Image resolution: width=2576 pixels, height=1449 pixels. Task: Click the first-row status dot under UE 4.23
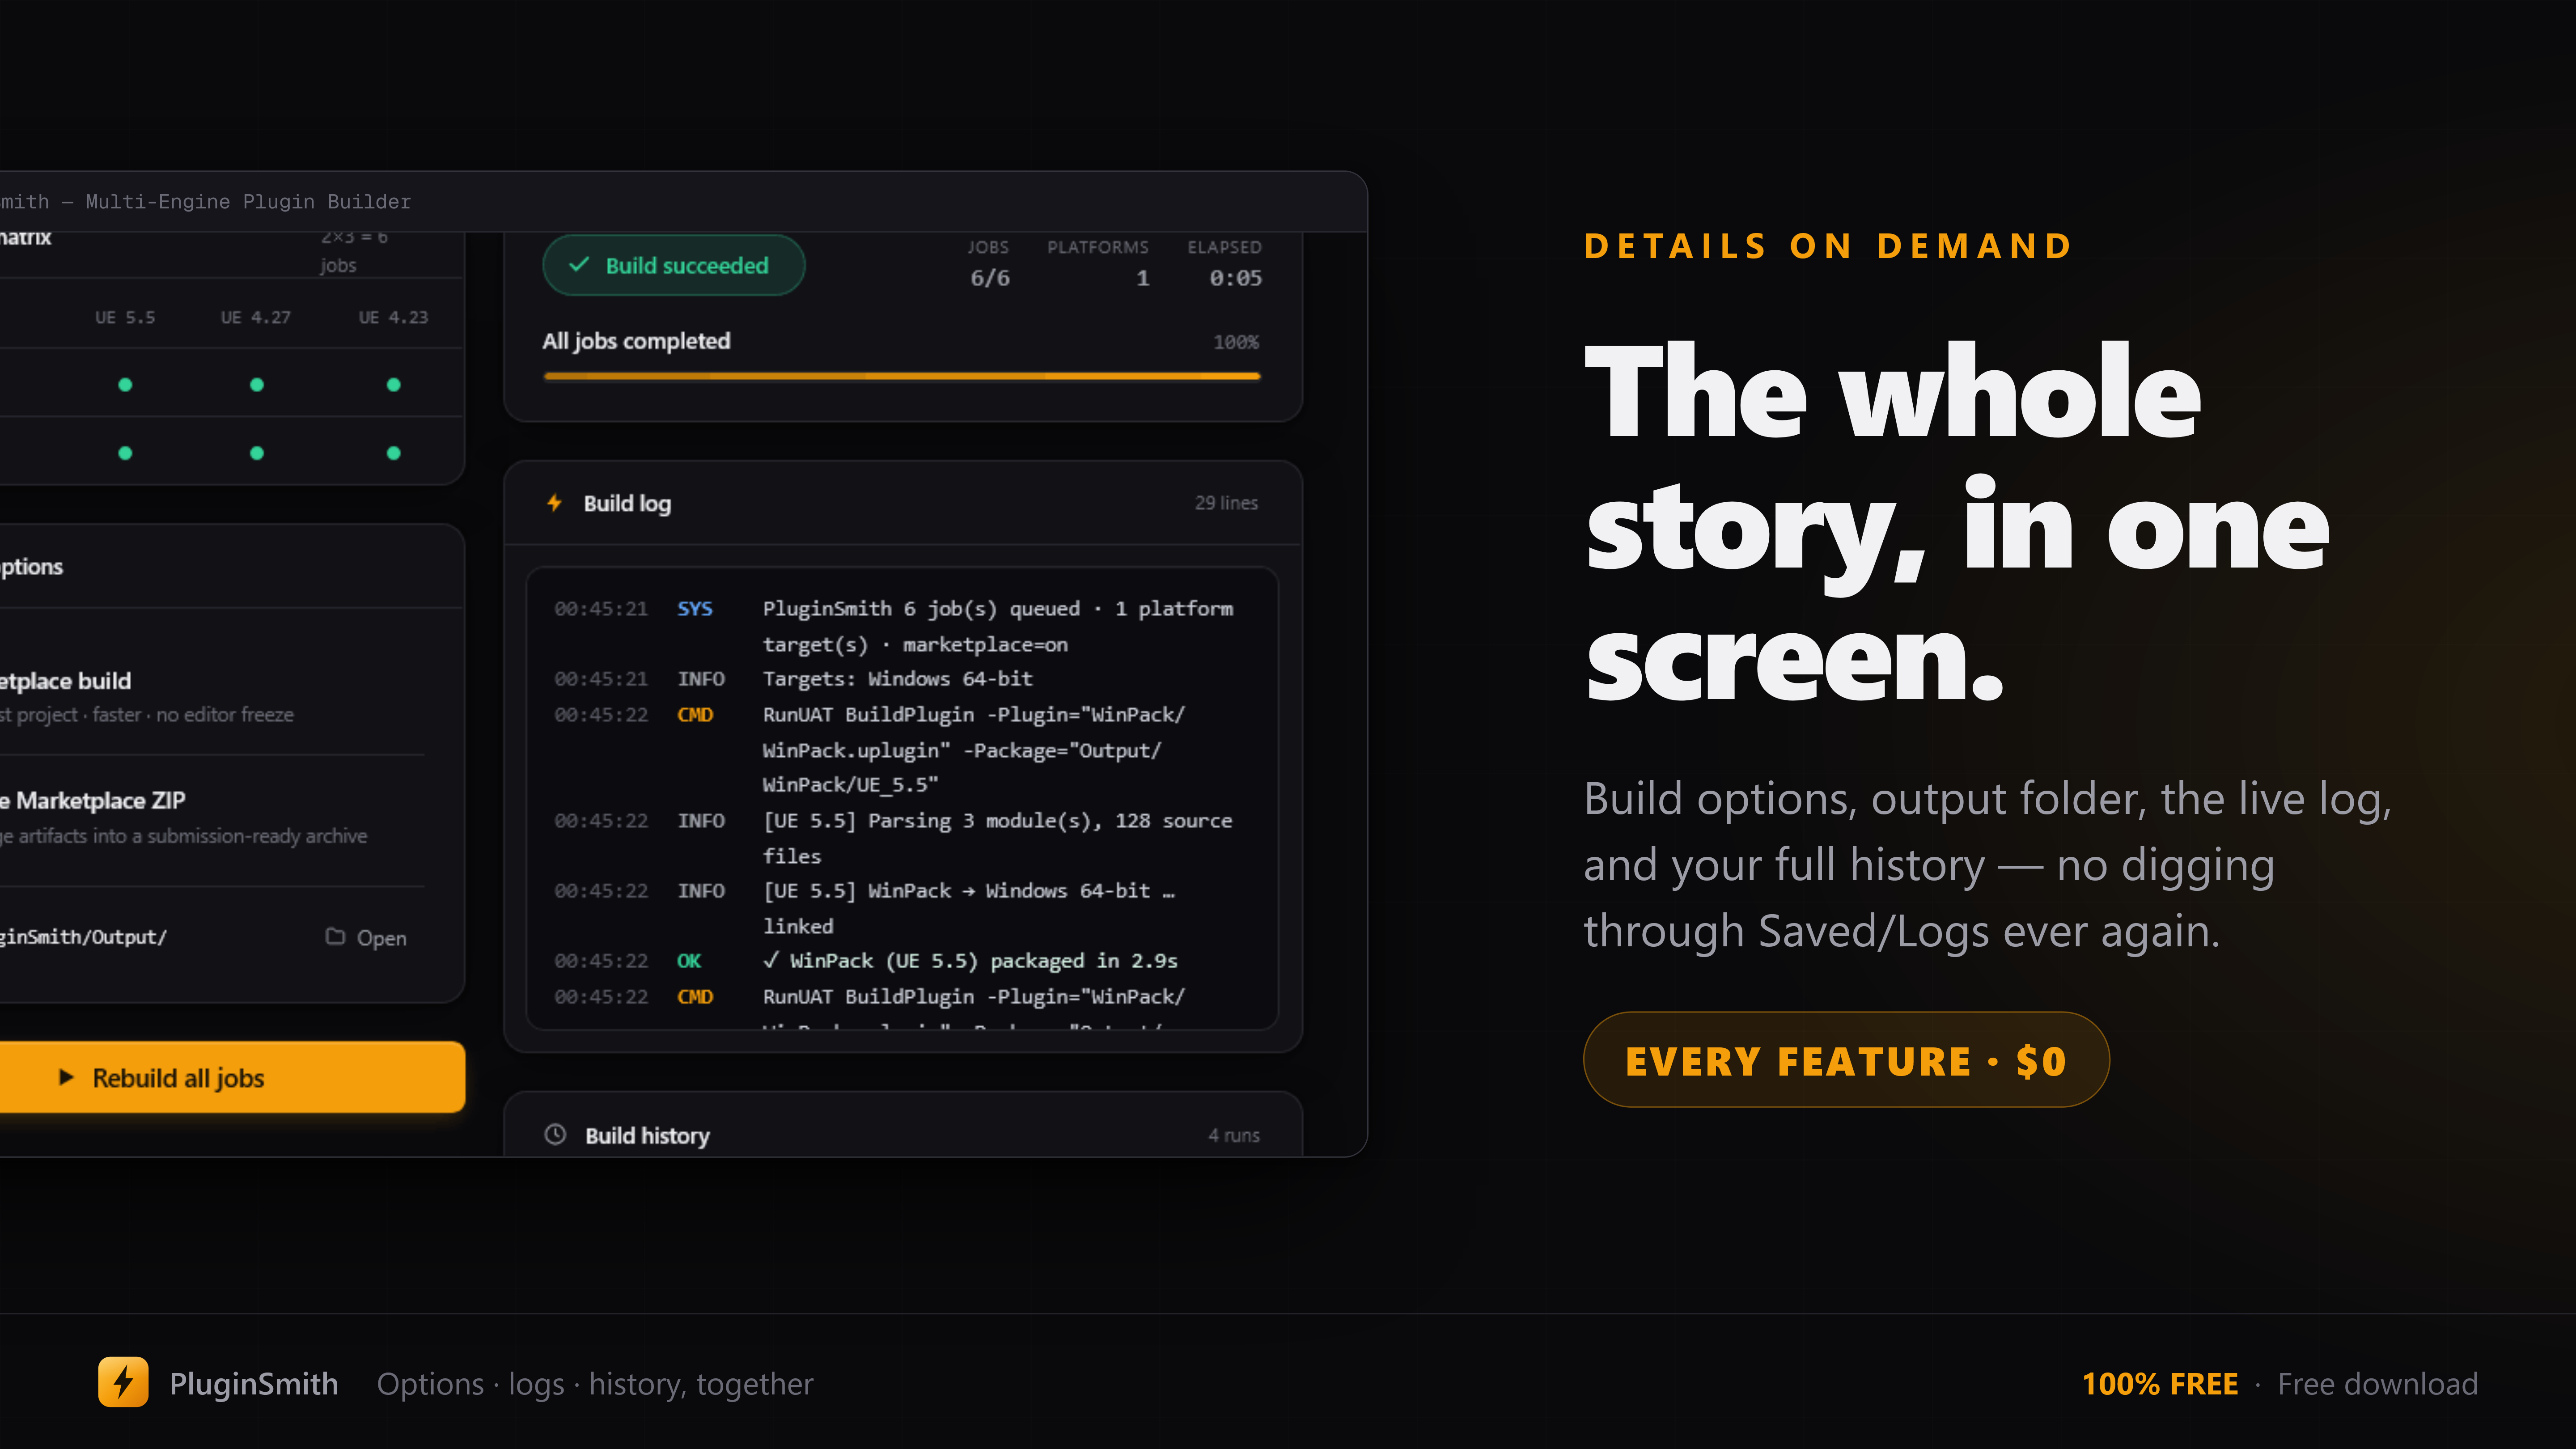[x=394, y=385]
